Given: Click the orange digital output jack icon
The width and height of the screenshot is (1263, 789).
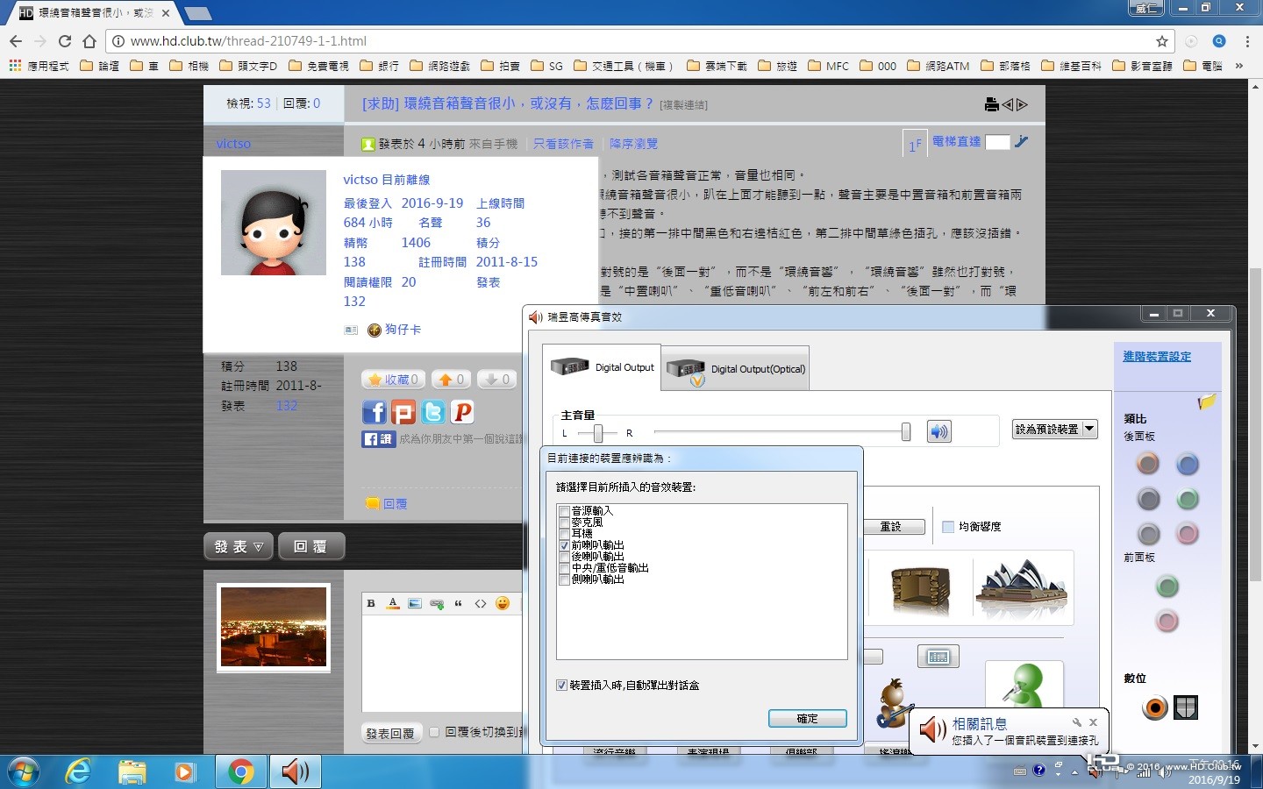Looking at the screenshot, I should tap(1155, 707).
